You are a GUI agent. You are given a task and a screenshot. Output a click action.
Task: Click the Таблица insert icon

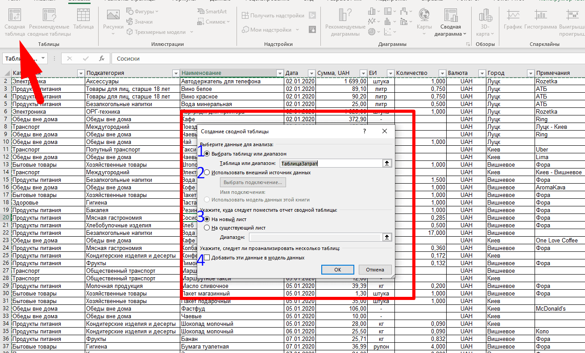[x=83, y=20]
